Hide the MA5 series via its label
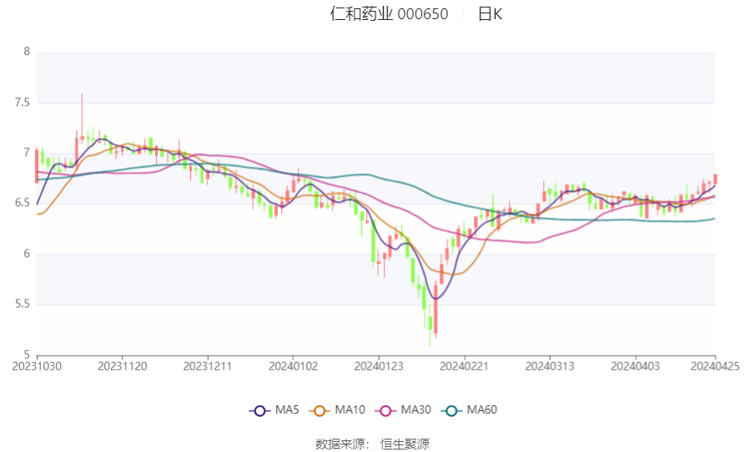 (287, 409)
